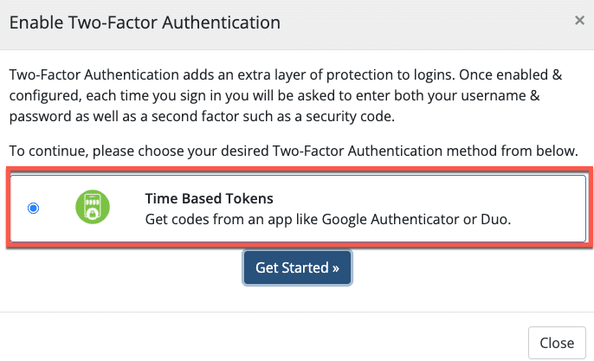Click the double chevron on Get Started

[x=335, y=268]
